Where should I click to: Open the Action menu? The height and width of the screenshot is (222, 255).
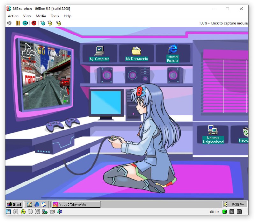coord(13,16)
